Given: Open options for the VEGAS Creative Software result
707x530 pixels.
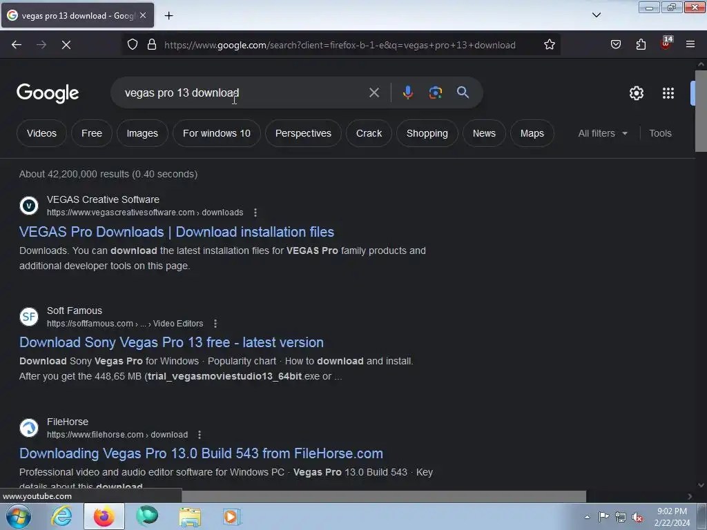Looking at the screenshot, I should coord(255,213).
